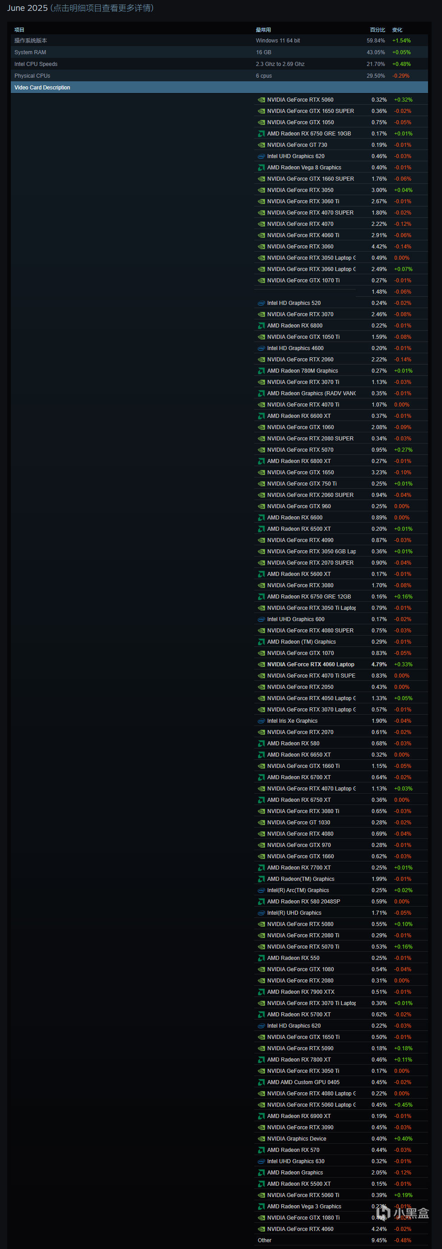The image size is (442, 1249).
Task: Click the NVIDIA icon beside GeForce RTX 5070
Action: click(x=261, y=450)
